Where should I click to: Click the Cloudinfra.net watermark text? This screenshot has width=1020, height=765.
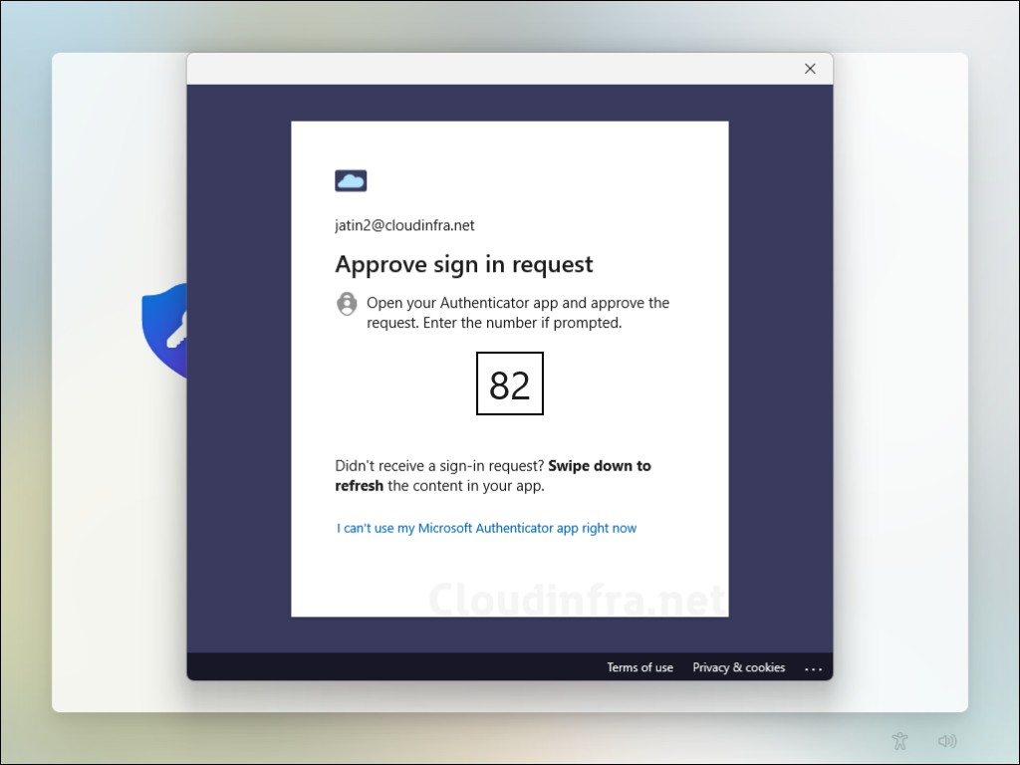[576, 600]
